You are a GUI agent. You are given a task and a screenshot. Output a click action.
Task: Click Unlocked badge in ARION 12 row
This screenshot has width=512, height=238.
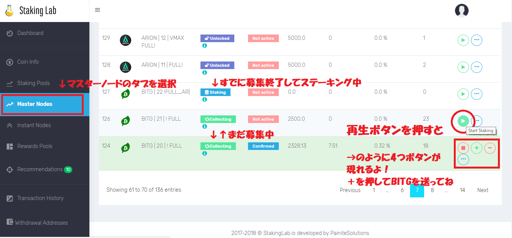(217, 38)
